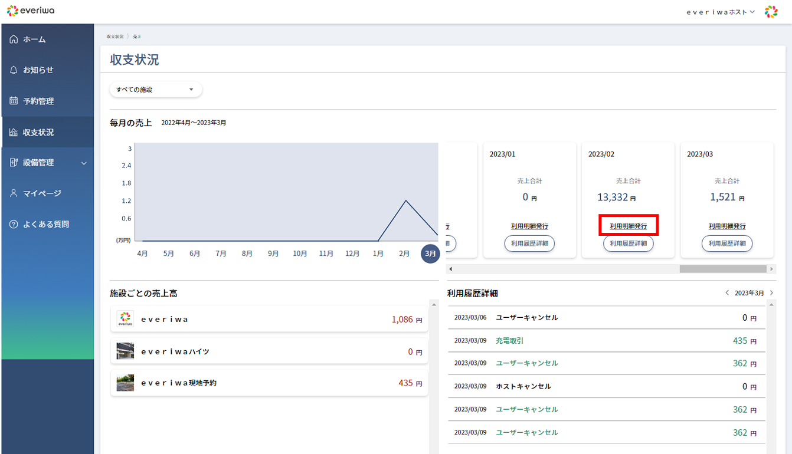Go to 予約管理 in sidebar
This screenshot has height=454, width=792.
pos(47,101)
